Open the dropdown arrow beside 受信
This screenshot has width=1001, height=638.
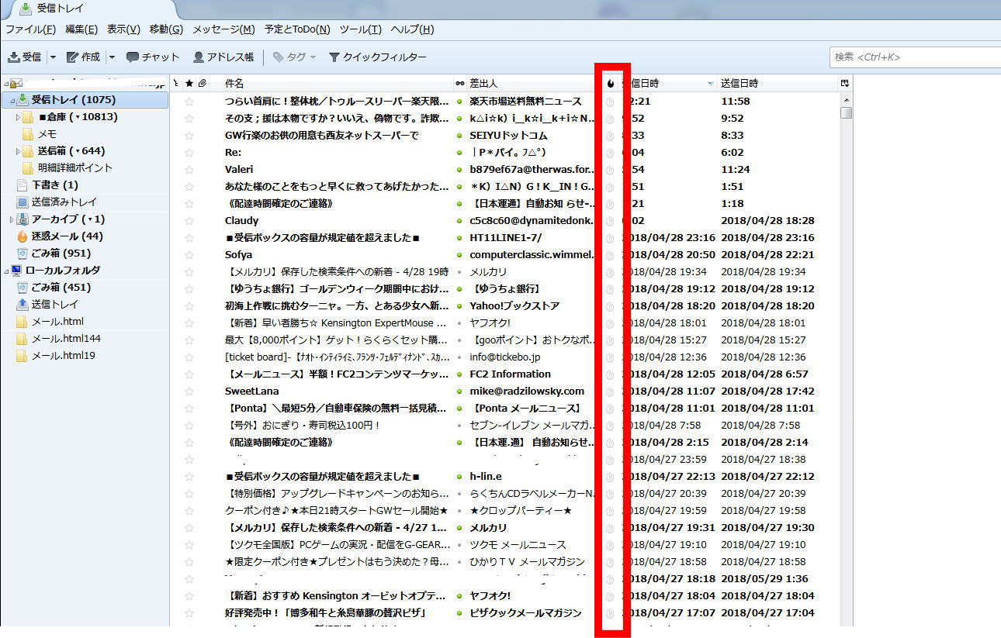tap(53, 57)
